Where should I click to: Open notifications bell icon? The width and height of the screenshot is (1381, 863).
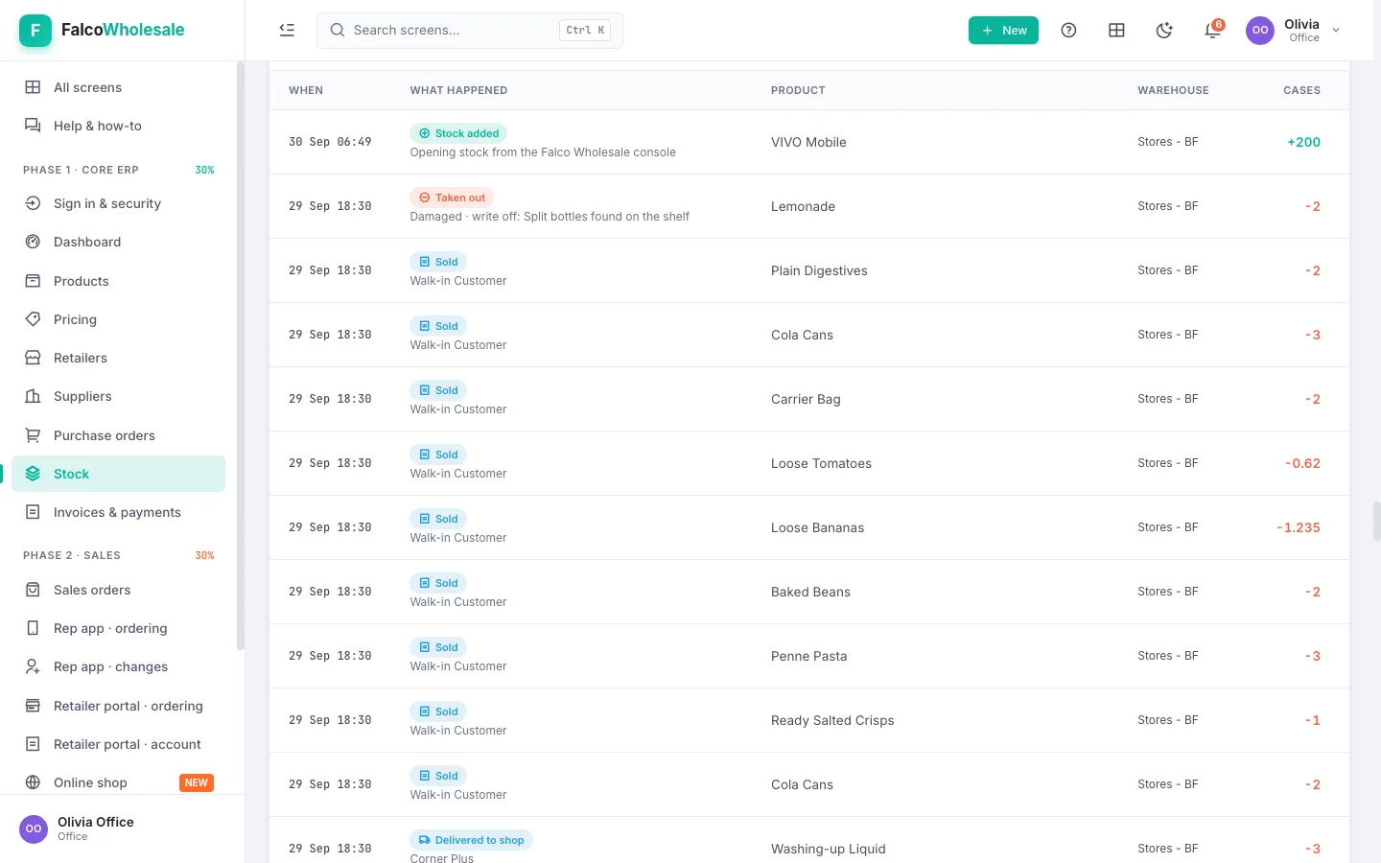(x=1212, y=30)
